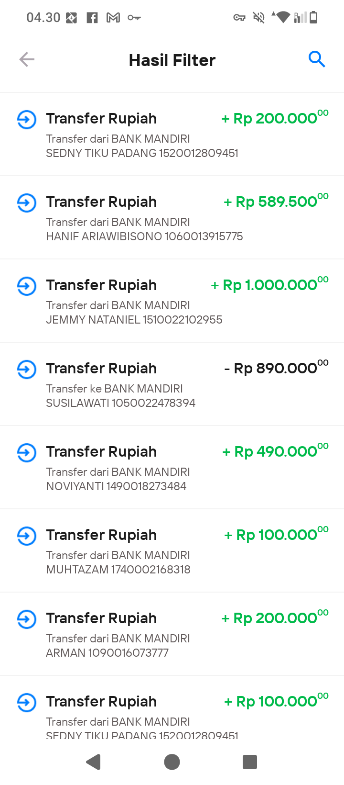Open the Rp 589.500 transfer entry
Image resolution: width=344 pixels, height=785 pixels.
172,218
